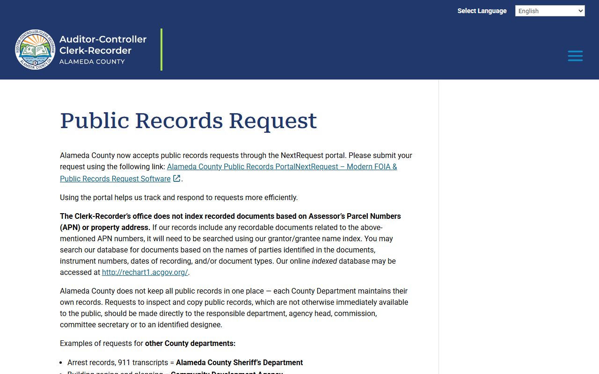Click the 'Alameda County Sheriff's Department' text
The width and height of the screenshot is (599, 374).
point(240,362)
